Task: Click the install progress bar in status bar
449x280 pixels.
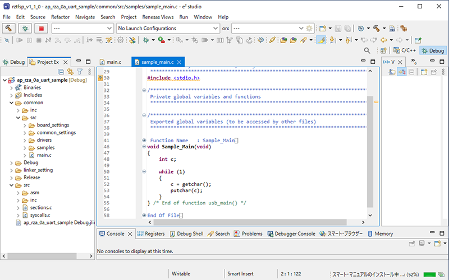Action: [x=429, y=274]
